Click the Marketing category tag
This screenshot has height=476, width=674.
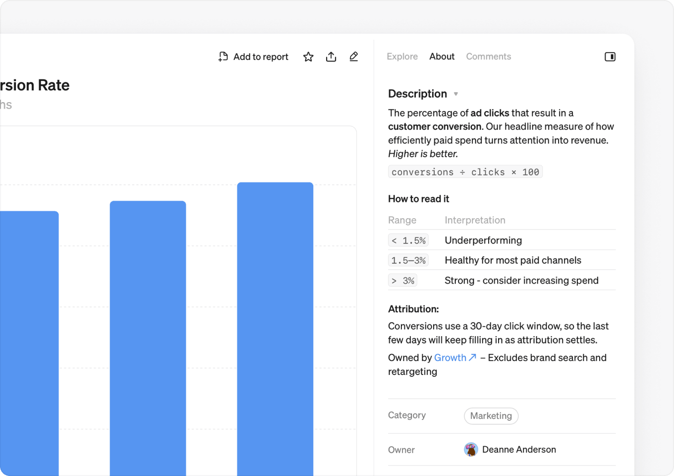tap(491, 416)
